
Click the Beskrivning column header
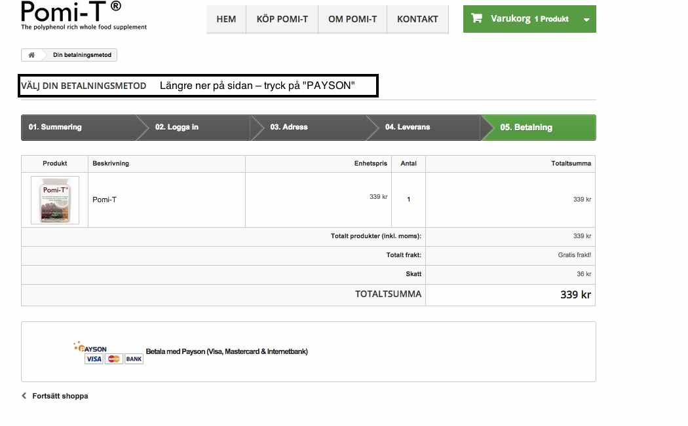(111, 163)
